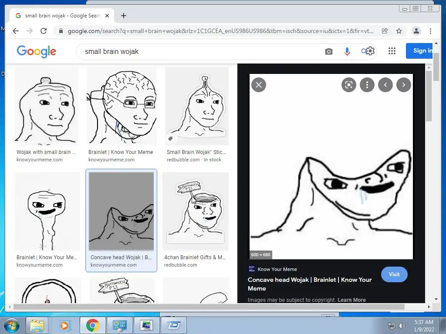Show previous image in preview
The image size is (446, 334).
coord(385,85)
